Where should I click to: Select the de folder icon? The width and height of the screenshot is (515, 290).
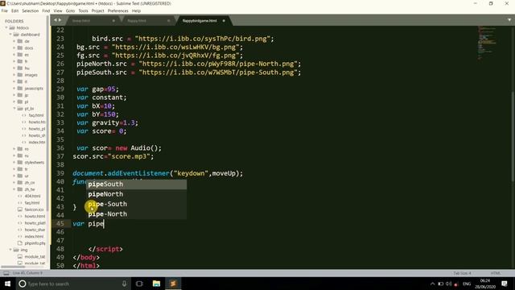tap(20, 41)
